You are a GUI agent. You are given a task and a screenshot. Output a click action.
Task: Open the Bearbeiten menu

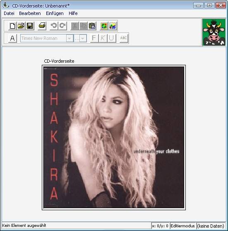30,13
